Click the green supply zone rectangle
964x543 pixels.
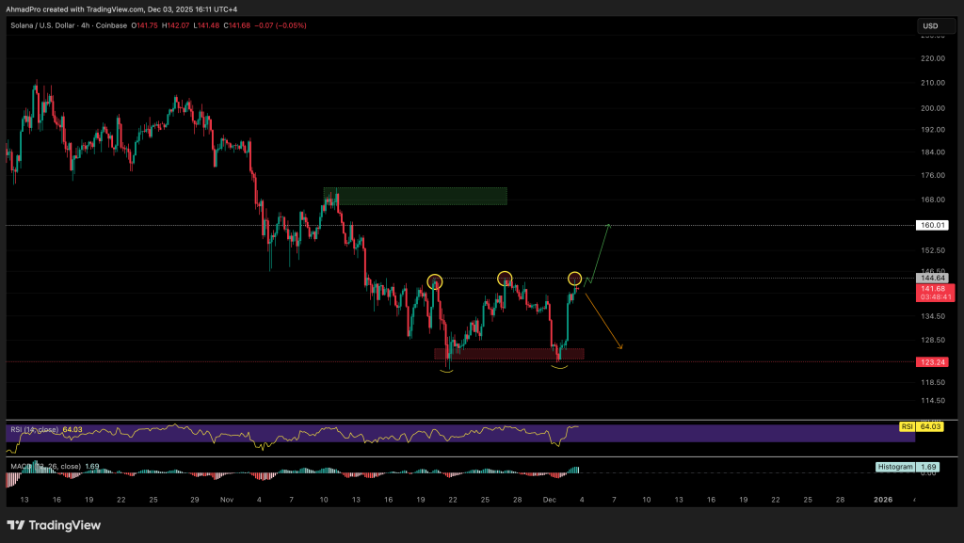[x=415, y=196]
